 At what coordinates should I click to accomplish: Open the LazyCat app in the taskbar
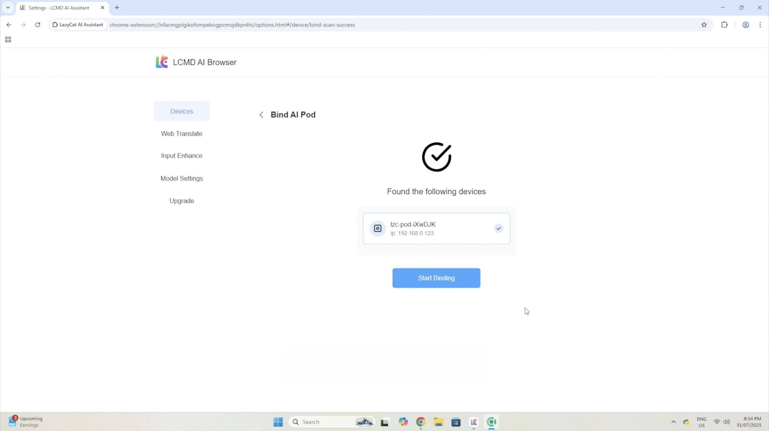[474, 422]
